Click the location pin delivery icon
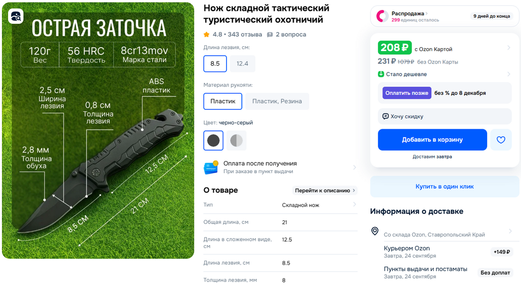This screenshot has width=521, height=291. click(x=375, y=231)
